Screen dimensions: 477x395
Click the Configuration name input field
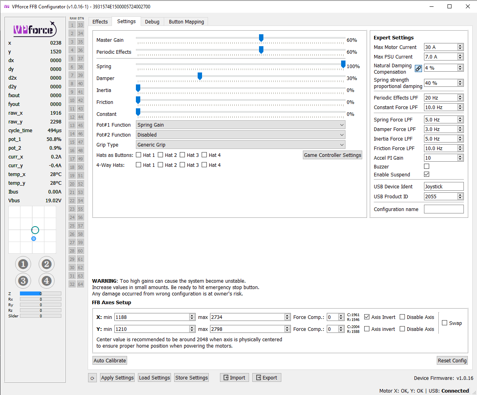click(x=444, y=209)
